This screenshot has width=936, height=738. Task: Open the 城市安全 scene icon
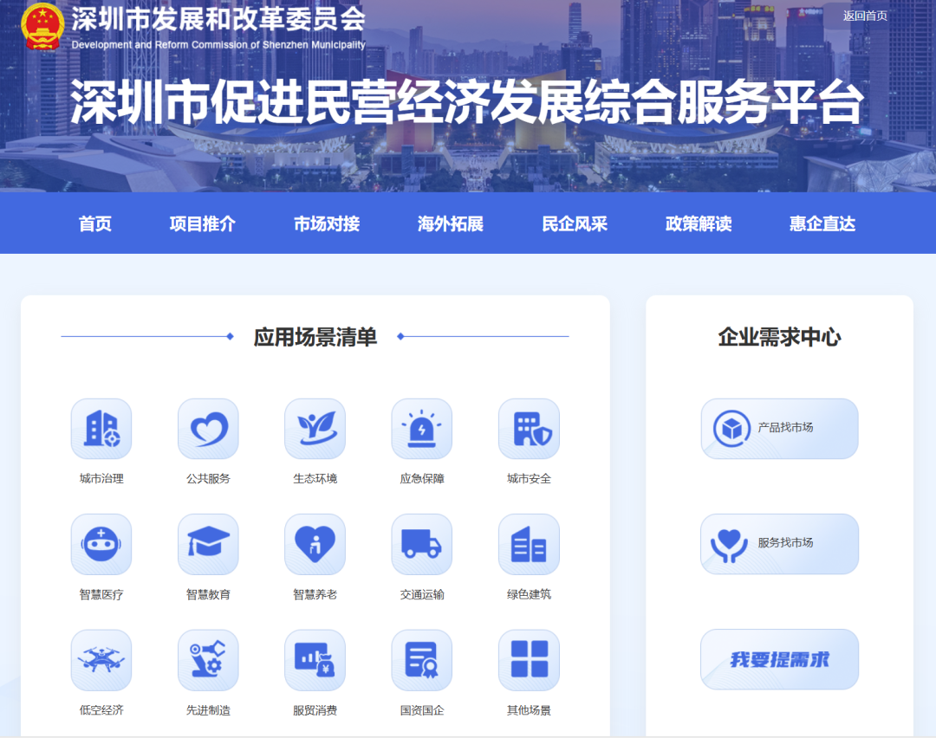pyautogui.click(x=529, y=428)
